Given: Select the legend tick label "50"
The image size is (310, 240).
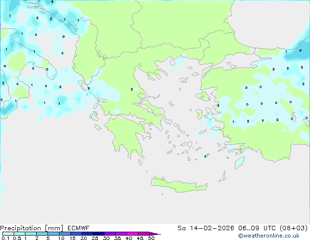Looking at the screenshot, I should pyautogui.click(x=151, y=238).
